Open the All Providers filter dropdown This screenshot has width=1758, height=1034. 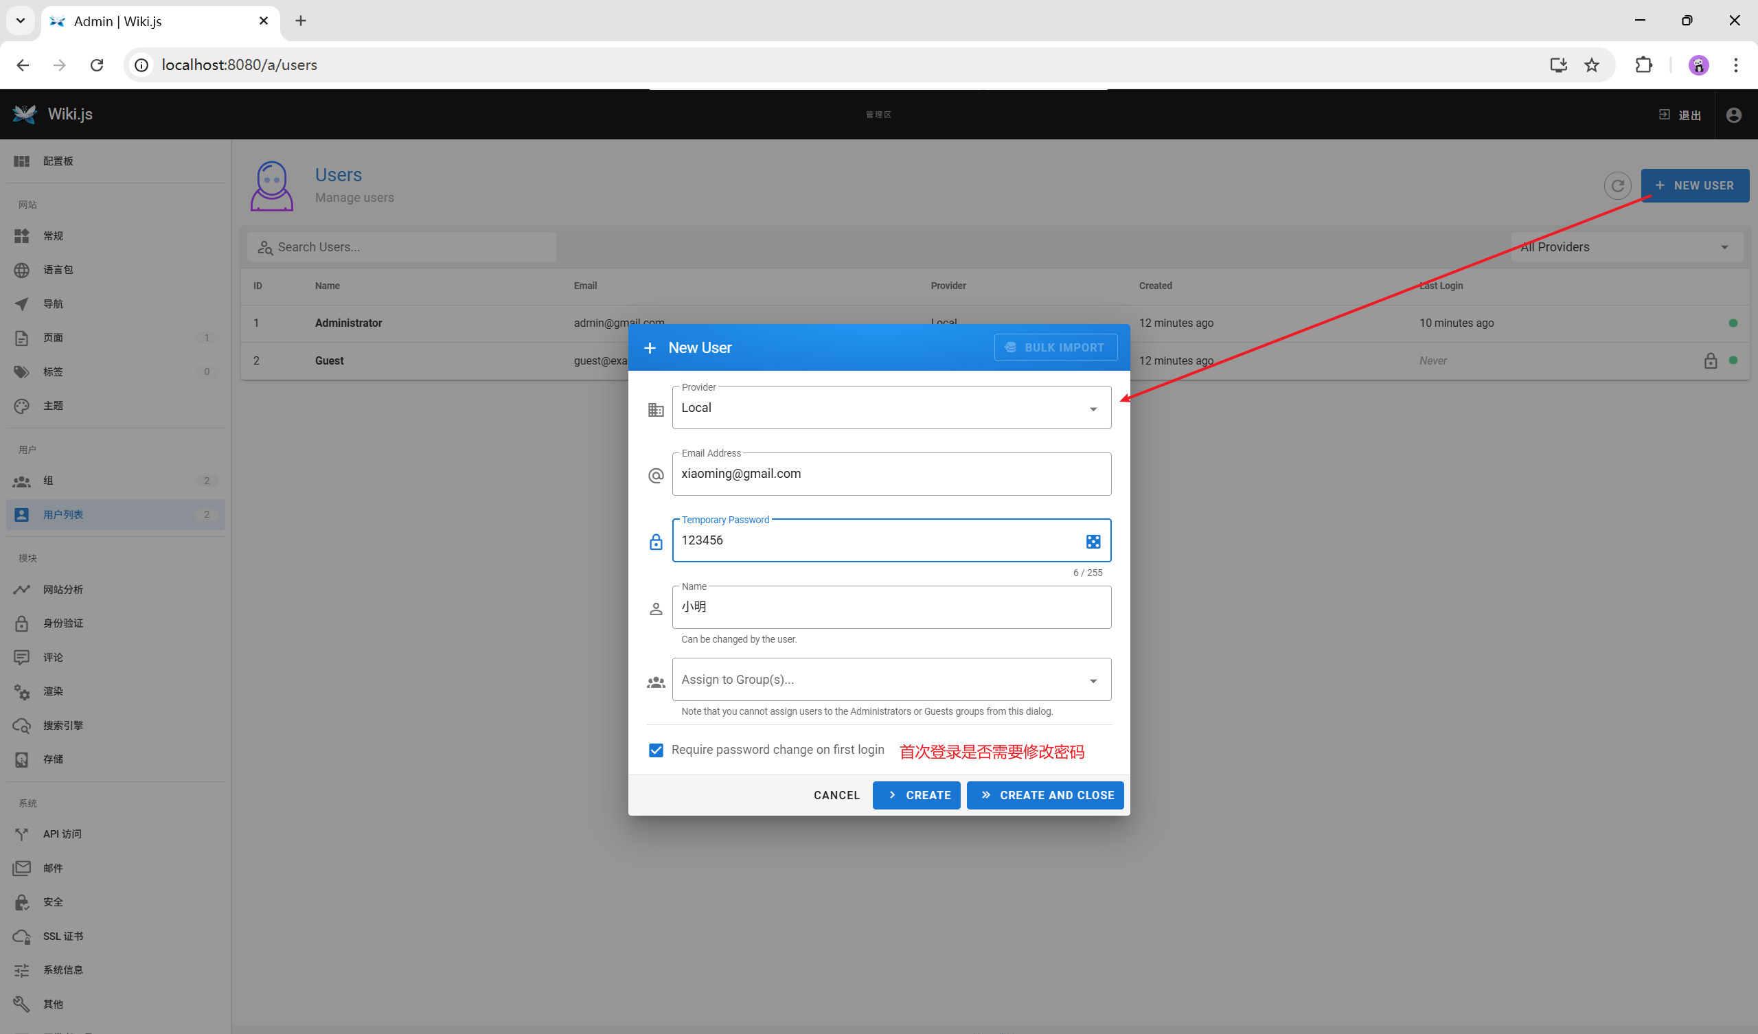tap(1625, 247)
